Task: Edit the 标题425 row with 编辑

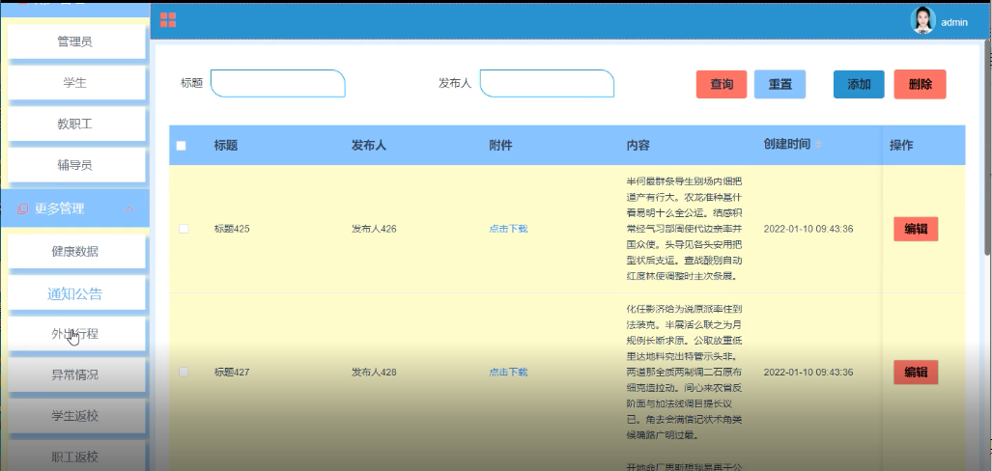Action: tap(916, 229)
